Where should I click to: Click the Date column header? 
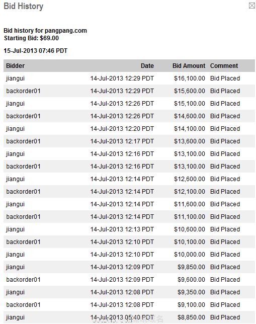[147, 66]
